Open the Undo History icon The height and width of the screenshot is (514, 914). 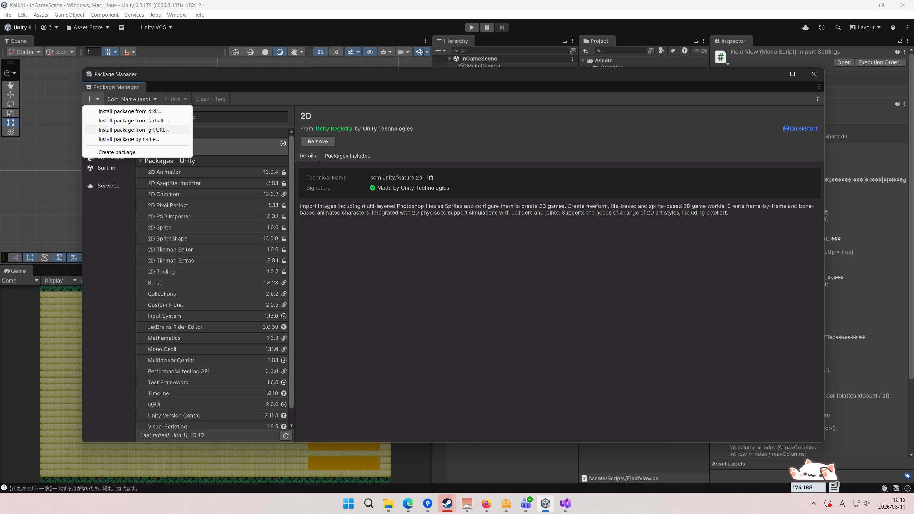click(x=822, y=27)
